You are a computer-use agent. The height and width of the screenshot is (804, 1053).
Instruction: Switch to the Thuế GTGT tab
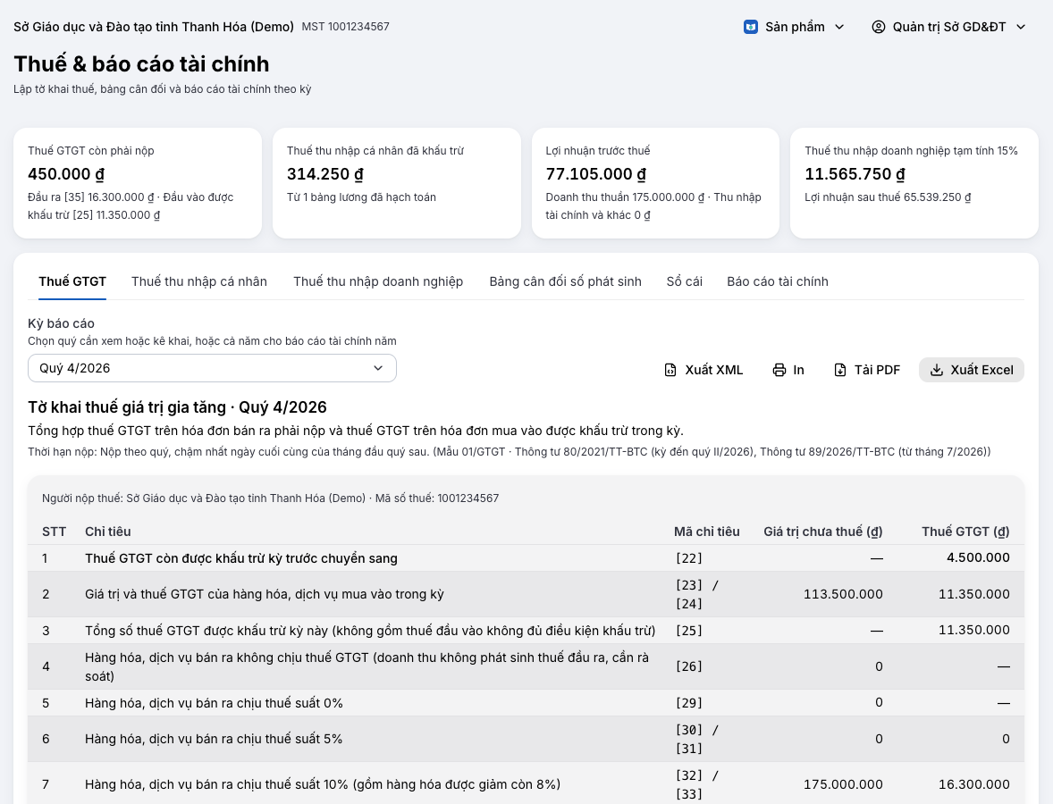pos(72,282)
